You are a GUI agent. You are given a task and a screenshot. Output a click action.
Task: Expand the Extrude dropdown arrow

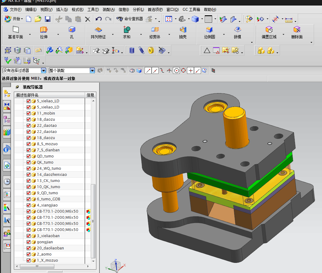pos(58,34)
